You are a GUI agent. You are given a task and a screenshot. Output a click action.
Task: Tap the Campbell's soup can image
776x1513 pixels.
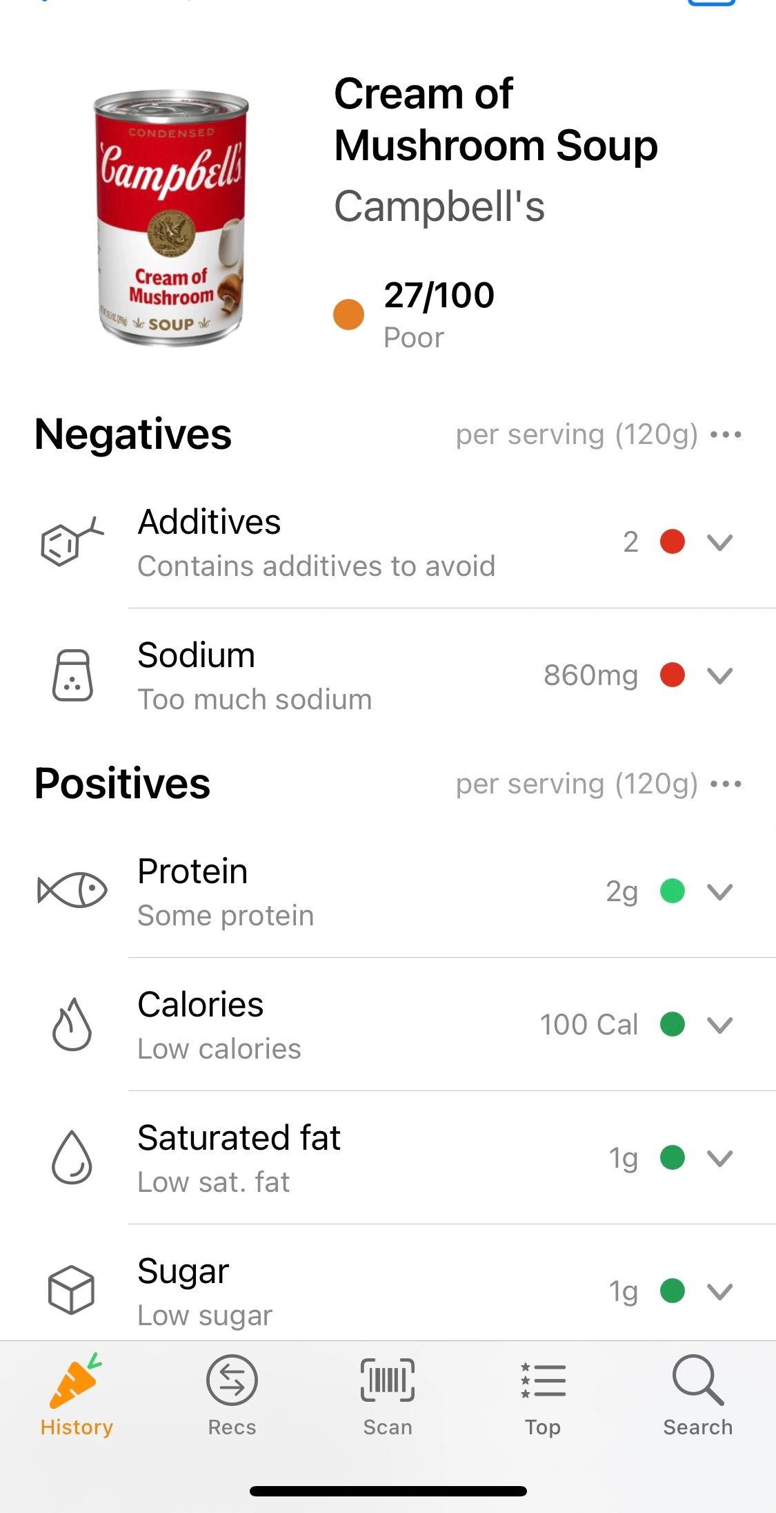[x=170, y=218]
